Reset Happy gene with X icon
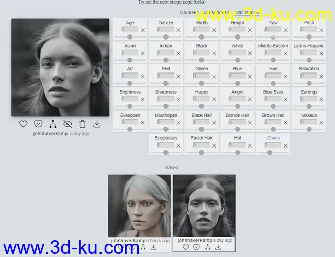Image resolution: width=335 pixels, height=257 pixels. (x=214, y=99)
